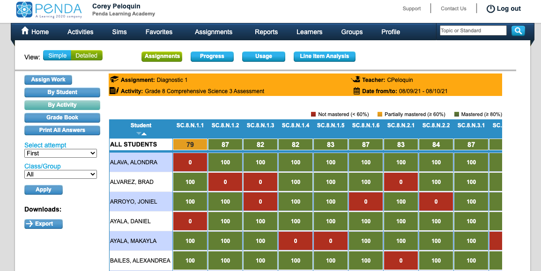Click the SC.8.N.1.6 column header
This screenshot has height=271, width=541.
click(x=366, y=125)
